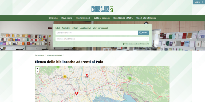Click the Login button
The image size is (205, 102).
click(x=199, y=2)
